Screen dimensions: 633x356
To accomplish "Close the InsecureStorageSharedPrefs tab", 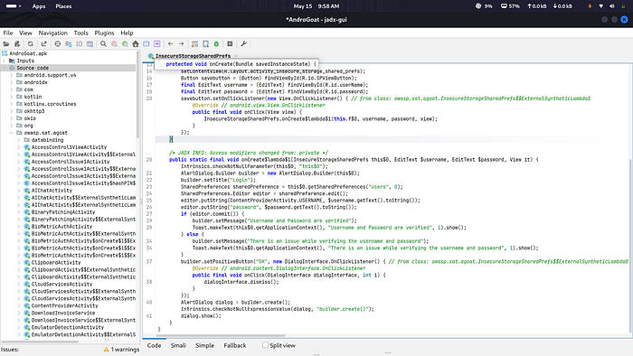I will 236,56.
